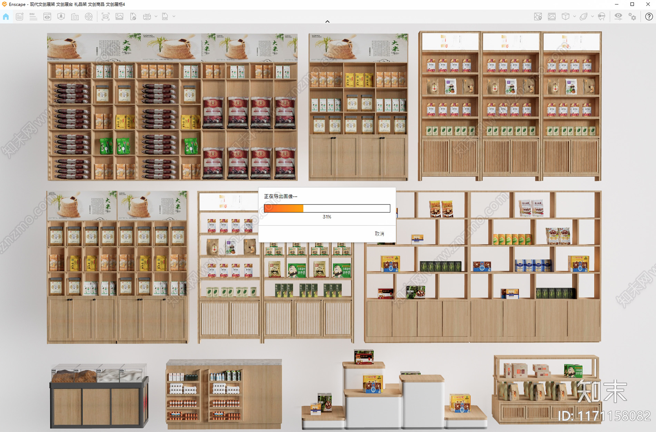Click the screenshot capture icon
656x432 pixels.
click(105, 17)
